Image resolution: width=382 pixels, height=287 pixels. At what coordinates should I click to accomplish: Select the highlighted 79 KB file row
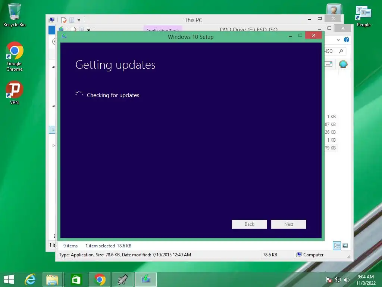[x=331, y=148]
